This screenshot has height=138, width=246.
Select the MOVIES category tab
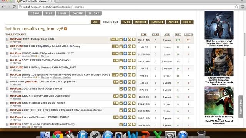pos(110,22)
